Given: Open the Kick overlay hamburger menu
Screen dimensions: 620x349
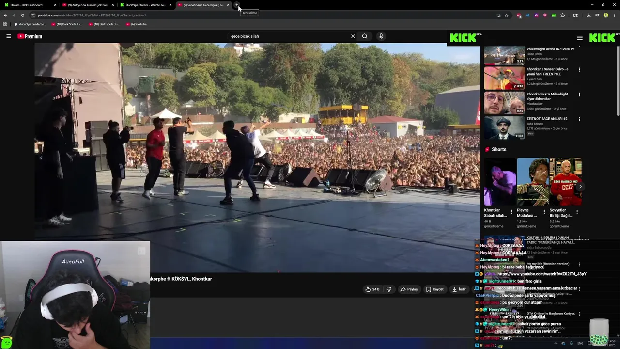Looking at the screenshot, I should coord(580,38).
